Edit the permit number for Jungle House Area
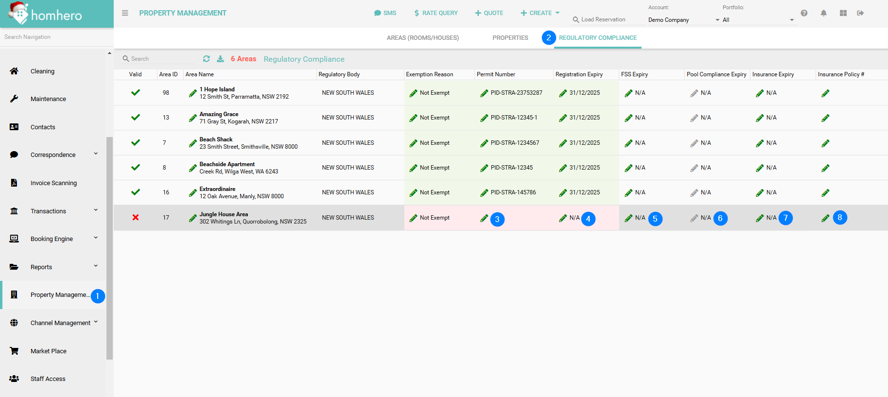This screenshot has width=888, height=397. coord(484,218)
